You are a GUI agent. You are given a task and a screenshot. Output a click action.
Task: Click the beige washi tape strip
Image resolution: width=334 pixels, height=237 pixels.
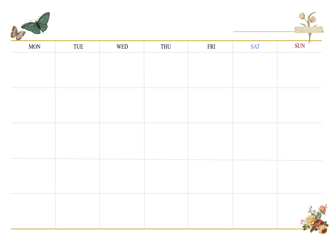tap(309, 30)
